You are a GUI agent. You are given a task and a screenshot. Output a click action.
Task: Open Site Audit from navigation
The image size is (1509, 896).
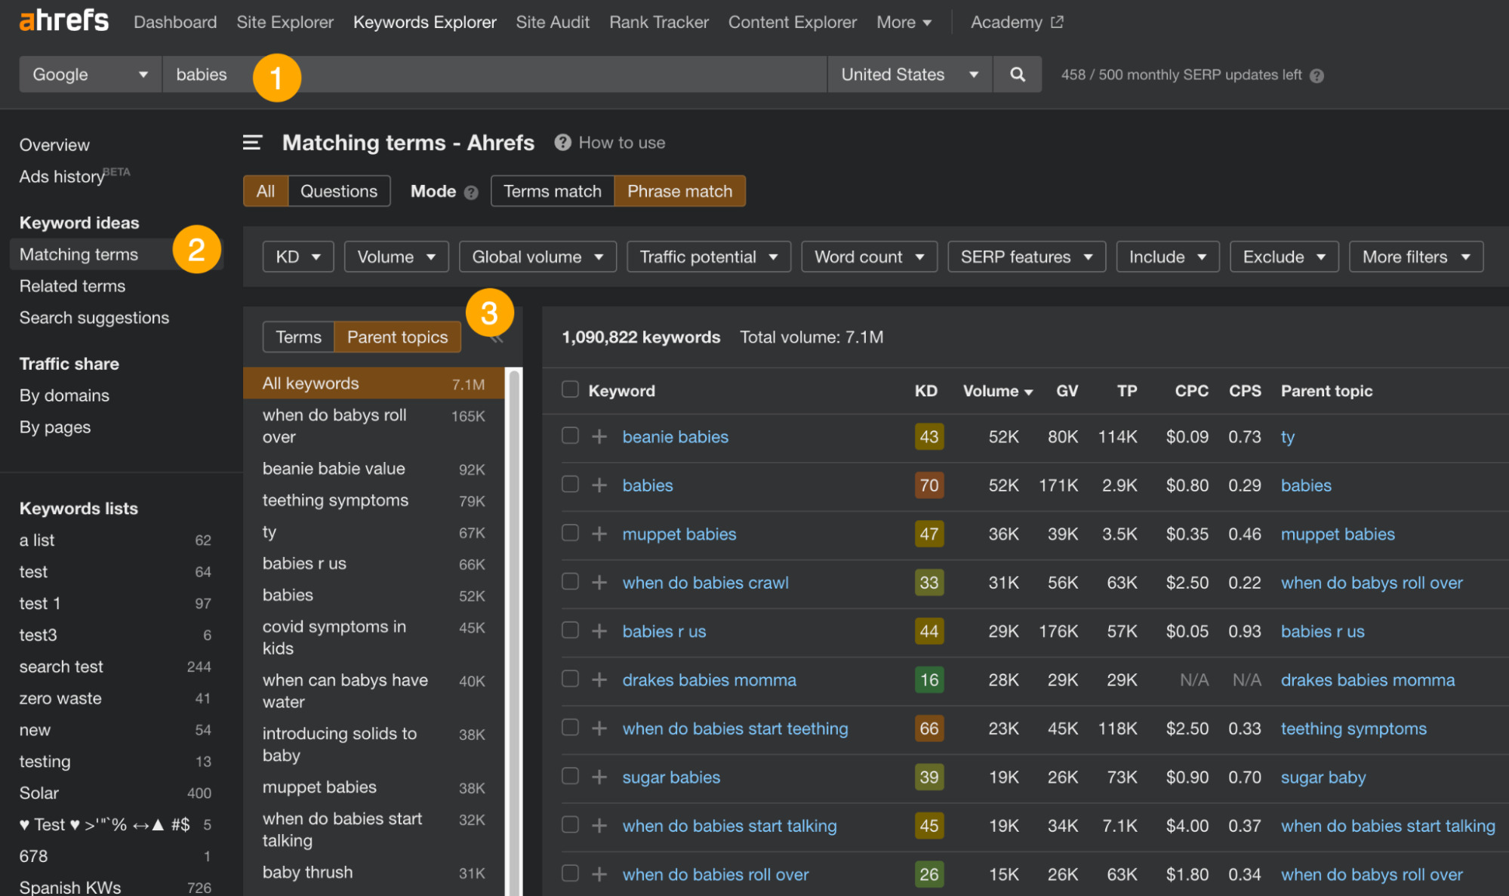point(553,22)
